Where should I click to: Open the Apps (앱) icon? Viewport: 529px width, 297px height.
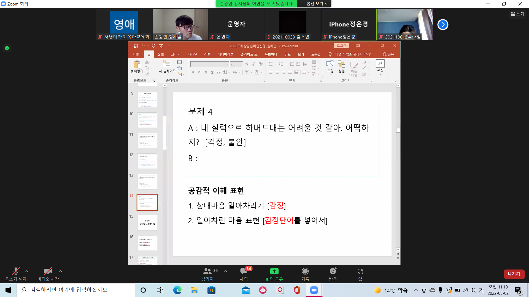coord(360,271)
